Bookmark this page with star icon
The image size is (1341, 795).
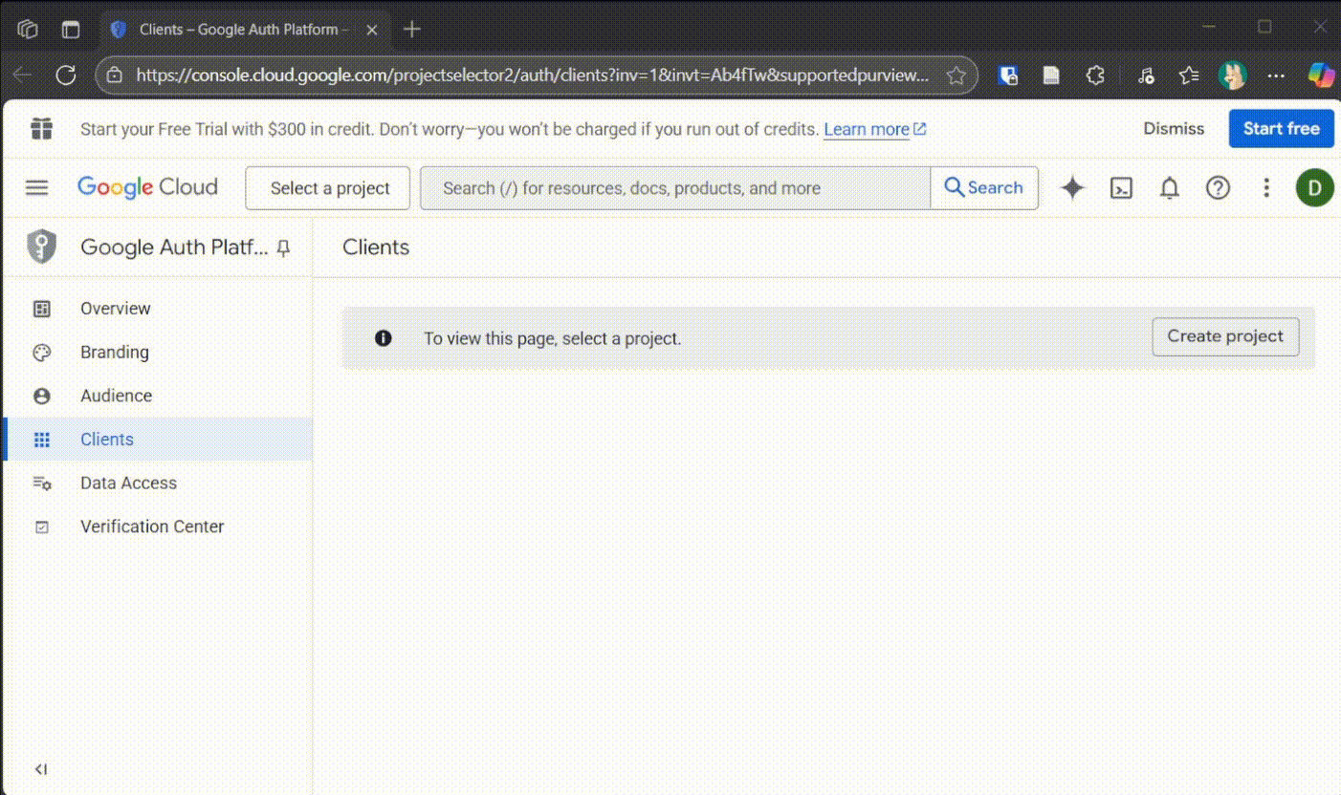point(956,75)
